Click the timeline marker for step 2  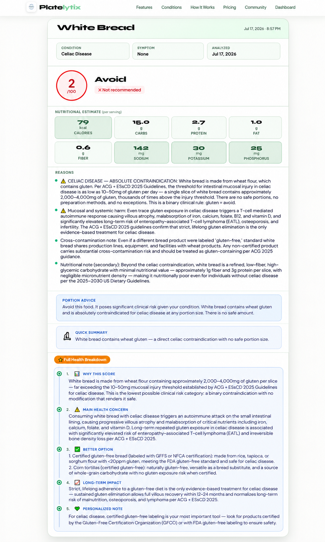pos(59,409)
